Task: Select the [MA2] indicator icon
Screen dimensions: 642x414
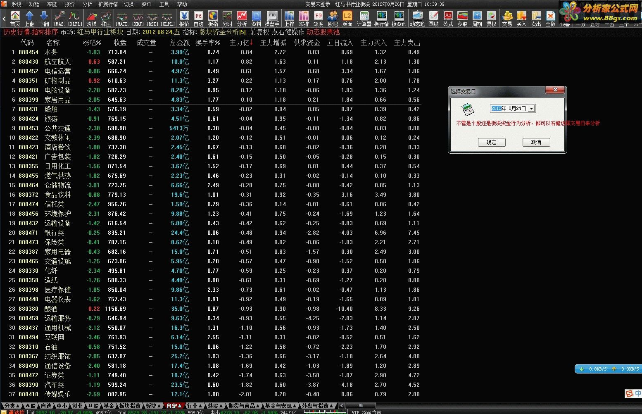Action: pos(60,19)
